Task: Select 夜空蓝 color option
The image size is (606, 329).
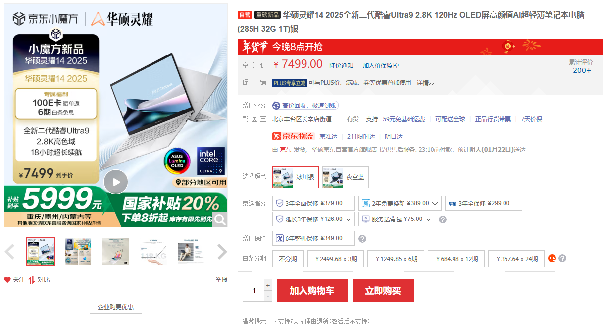Action: tap(346, 177)
